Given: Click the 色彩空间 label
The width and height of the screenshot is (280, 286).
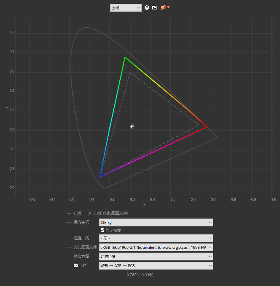Looking at the screenshot, I should (82, 222).
